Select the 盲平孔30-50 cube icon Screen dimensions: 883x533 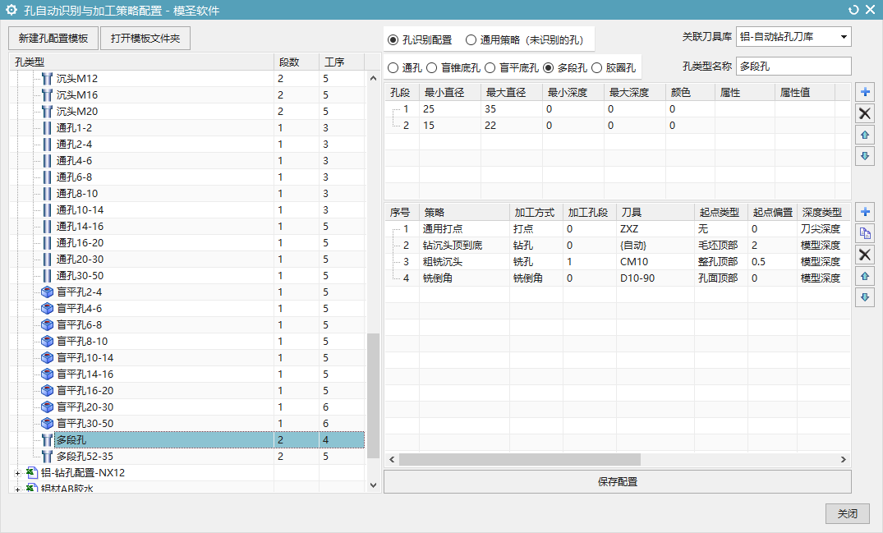[48, 423]
